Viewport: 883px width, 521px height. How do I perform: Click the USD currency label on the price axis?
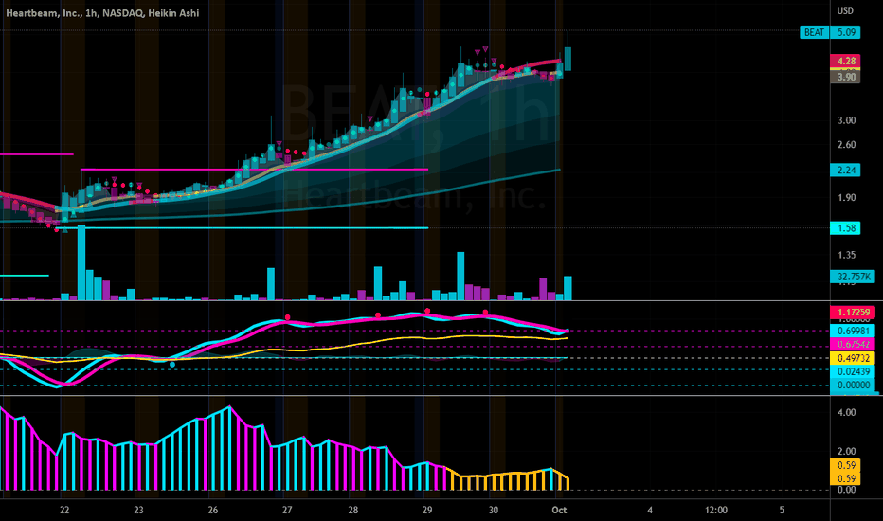coord(845,10)
